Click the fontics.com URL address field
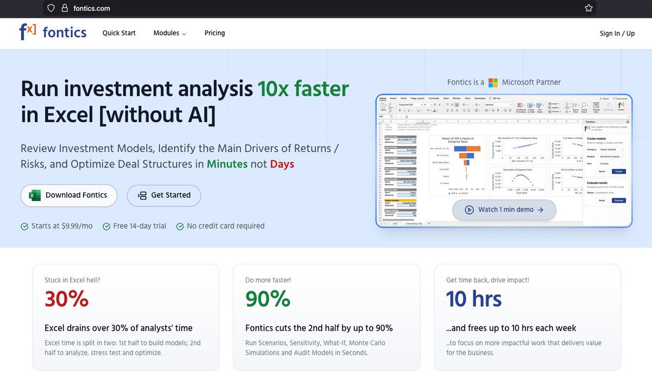652x383 pixels. pyautogui.click(x=320, y=8)
